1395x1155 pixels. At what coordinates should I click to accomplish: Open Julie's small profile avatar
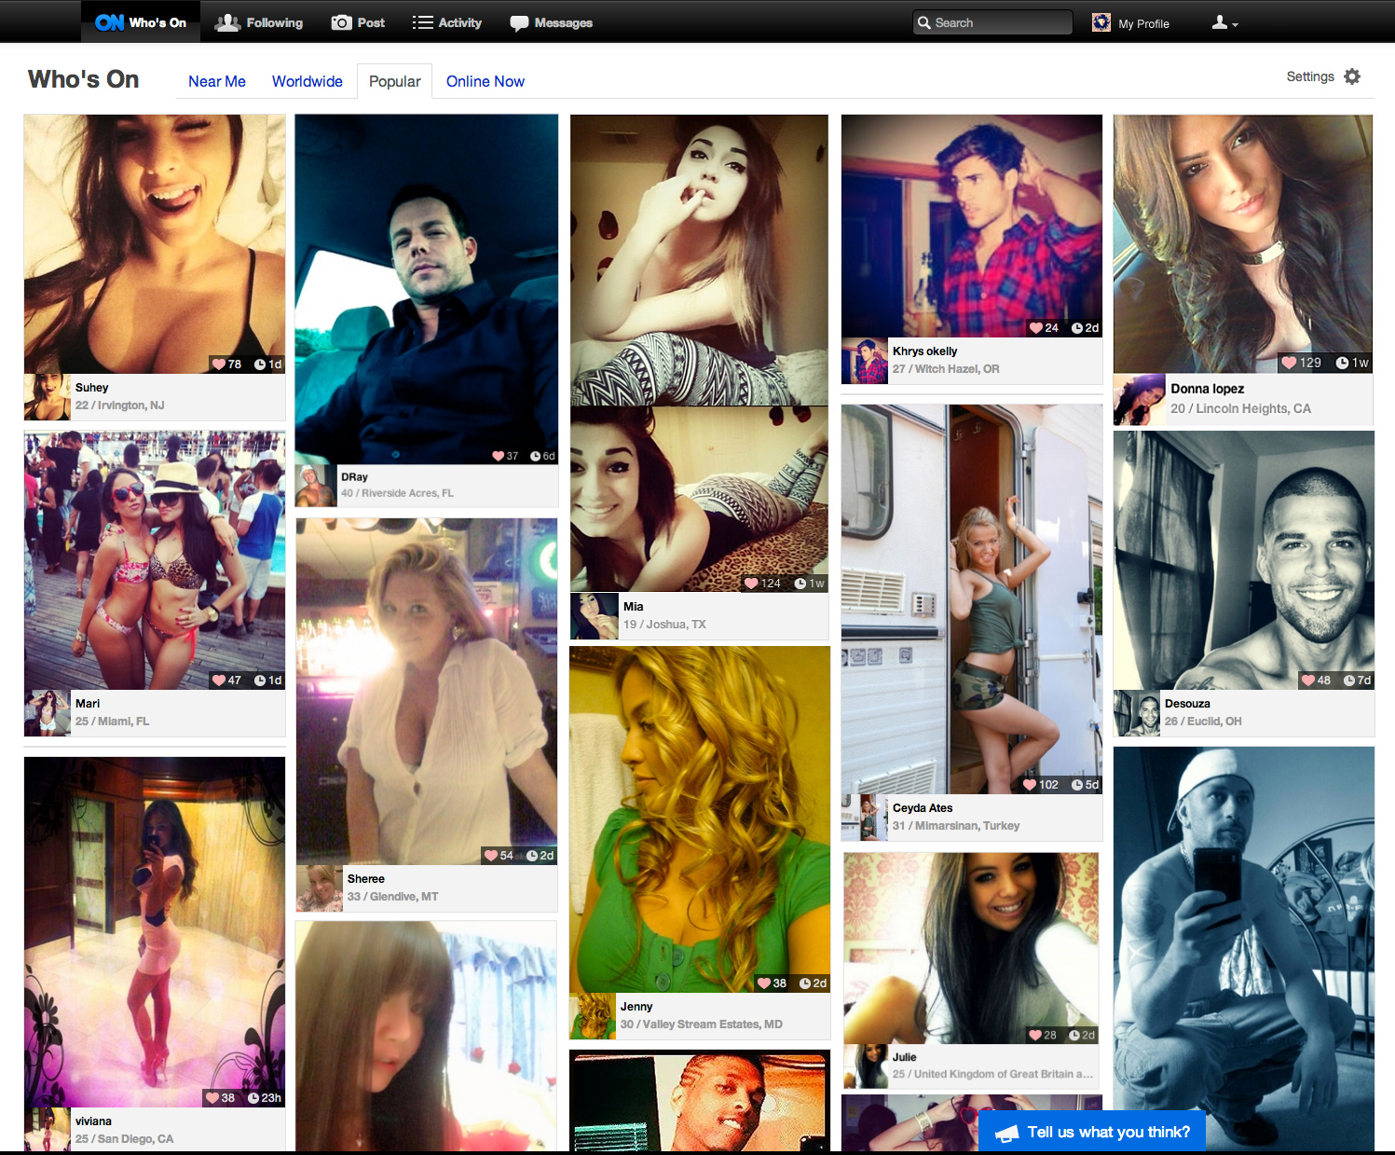(x=866, y=1066)
